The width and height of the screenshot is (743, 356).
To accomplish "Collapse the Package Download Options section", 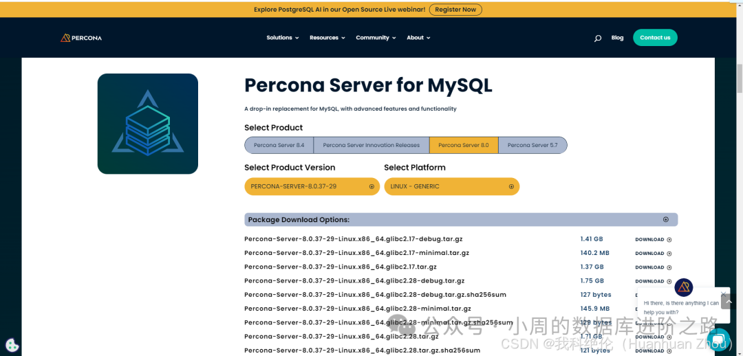I will pyautogui.click(x=461, y=220).
